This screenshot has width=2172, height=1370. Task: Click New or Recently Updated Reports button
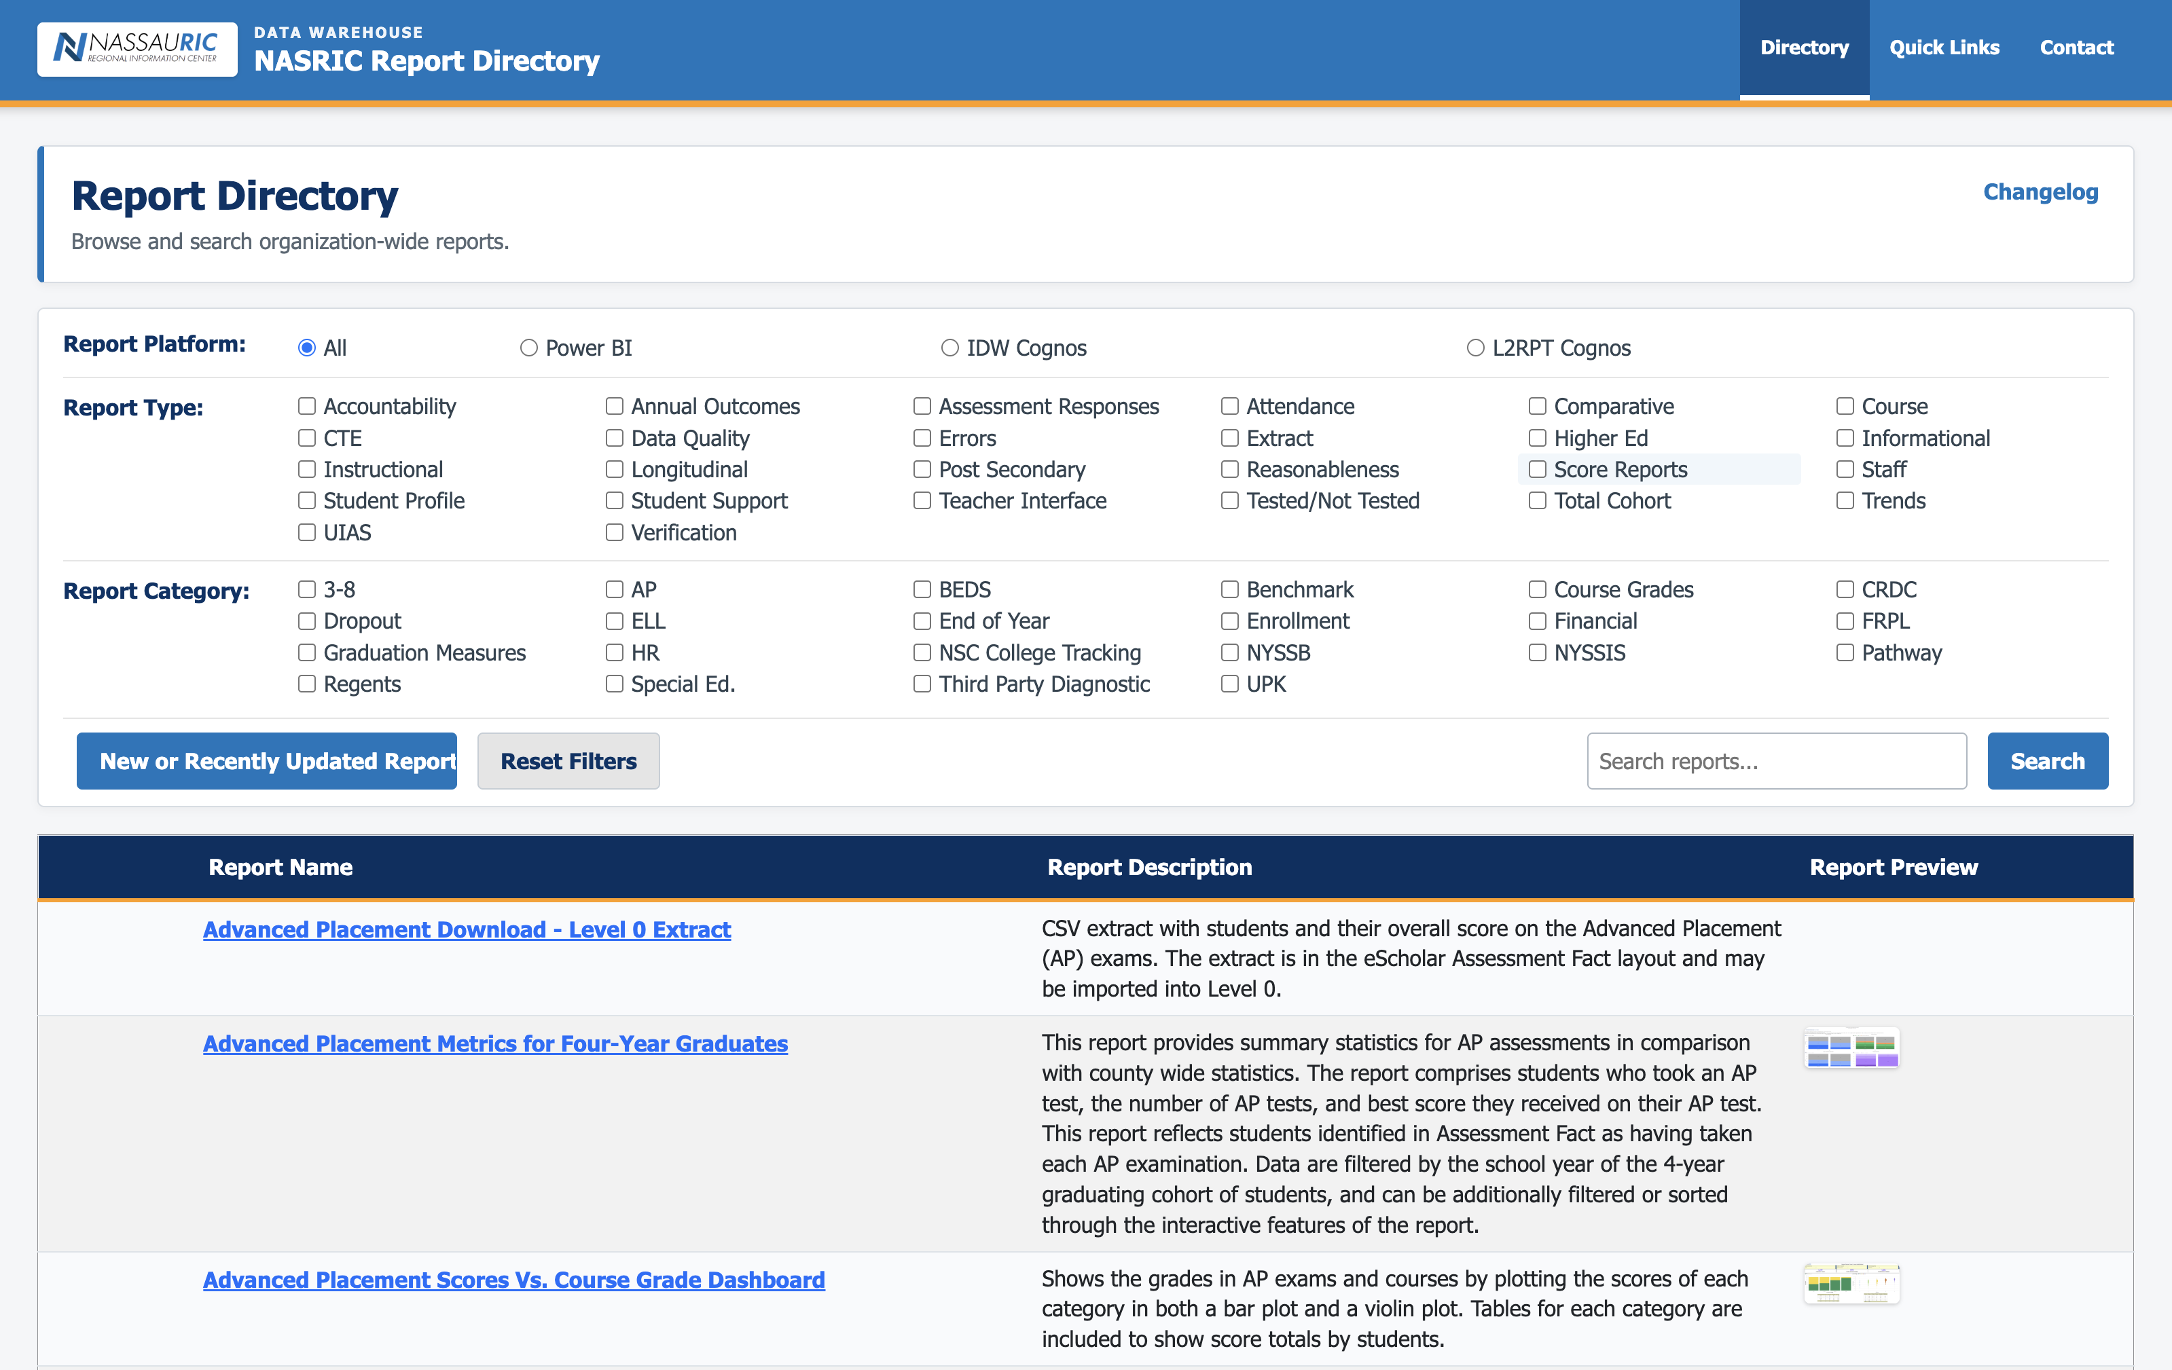click(x=267, y=761)
